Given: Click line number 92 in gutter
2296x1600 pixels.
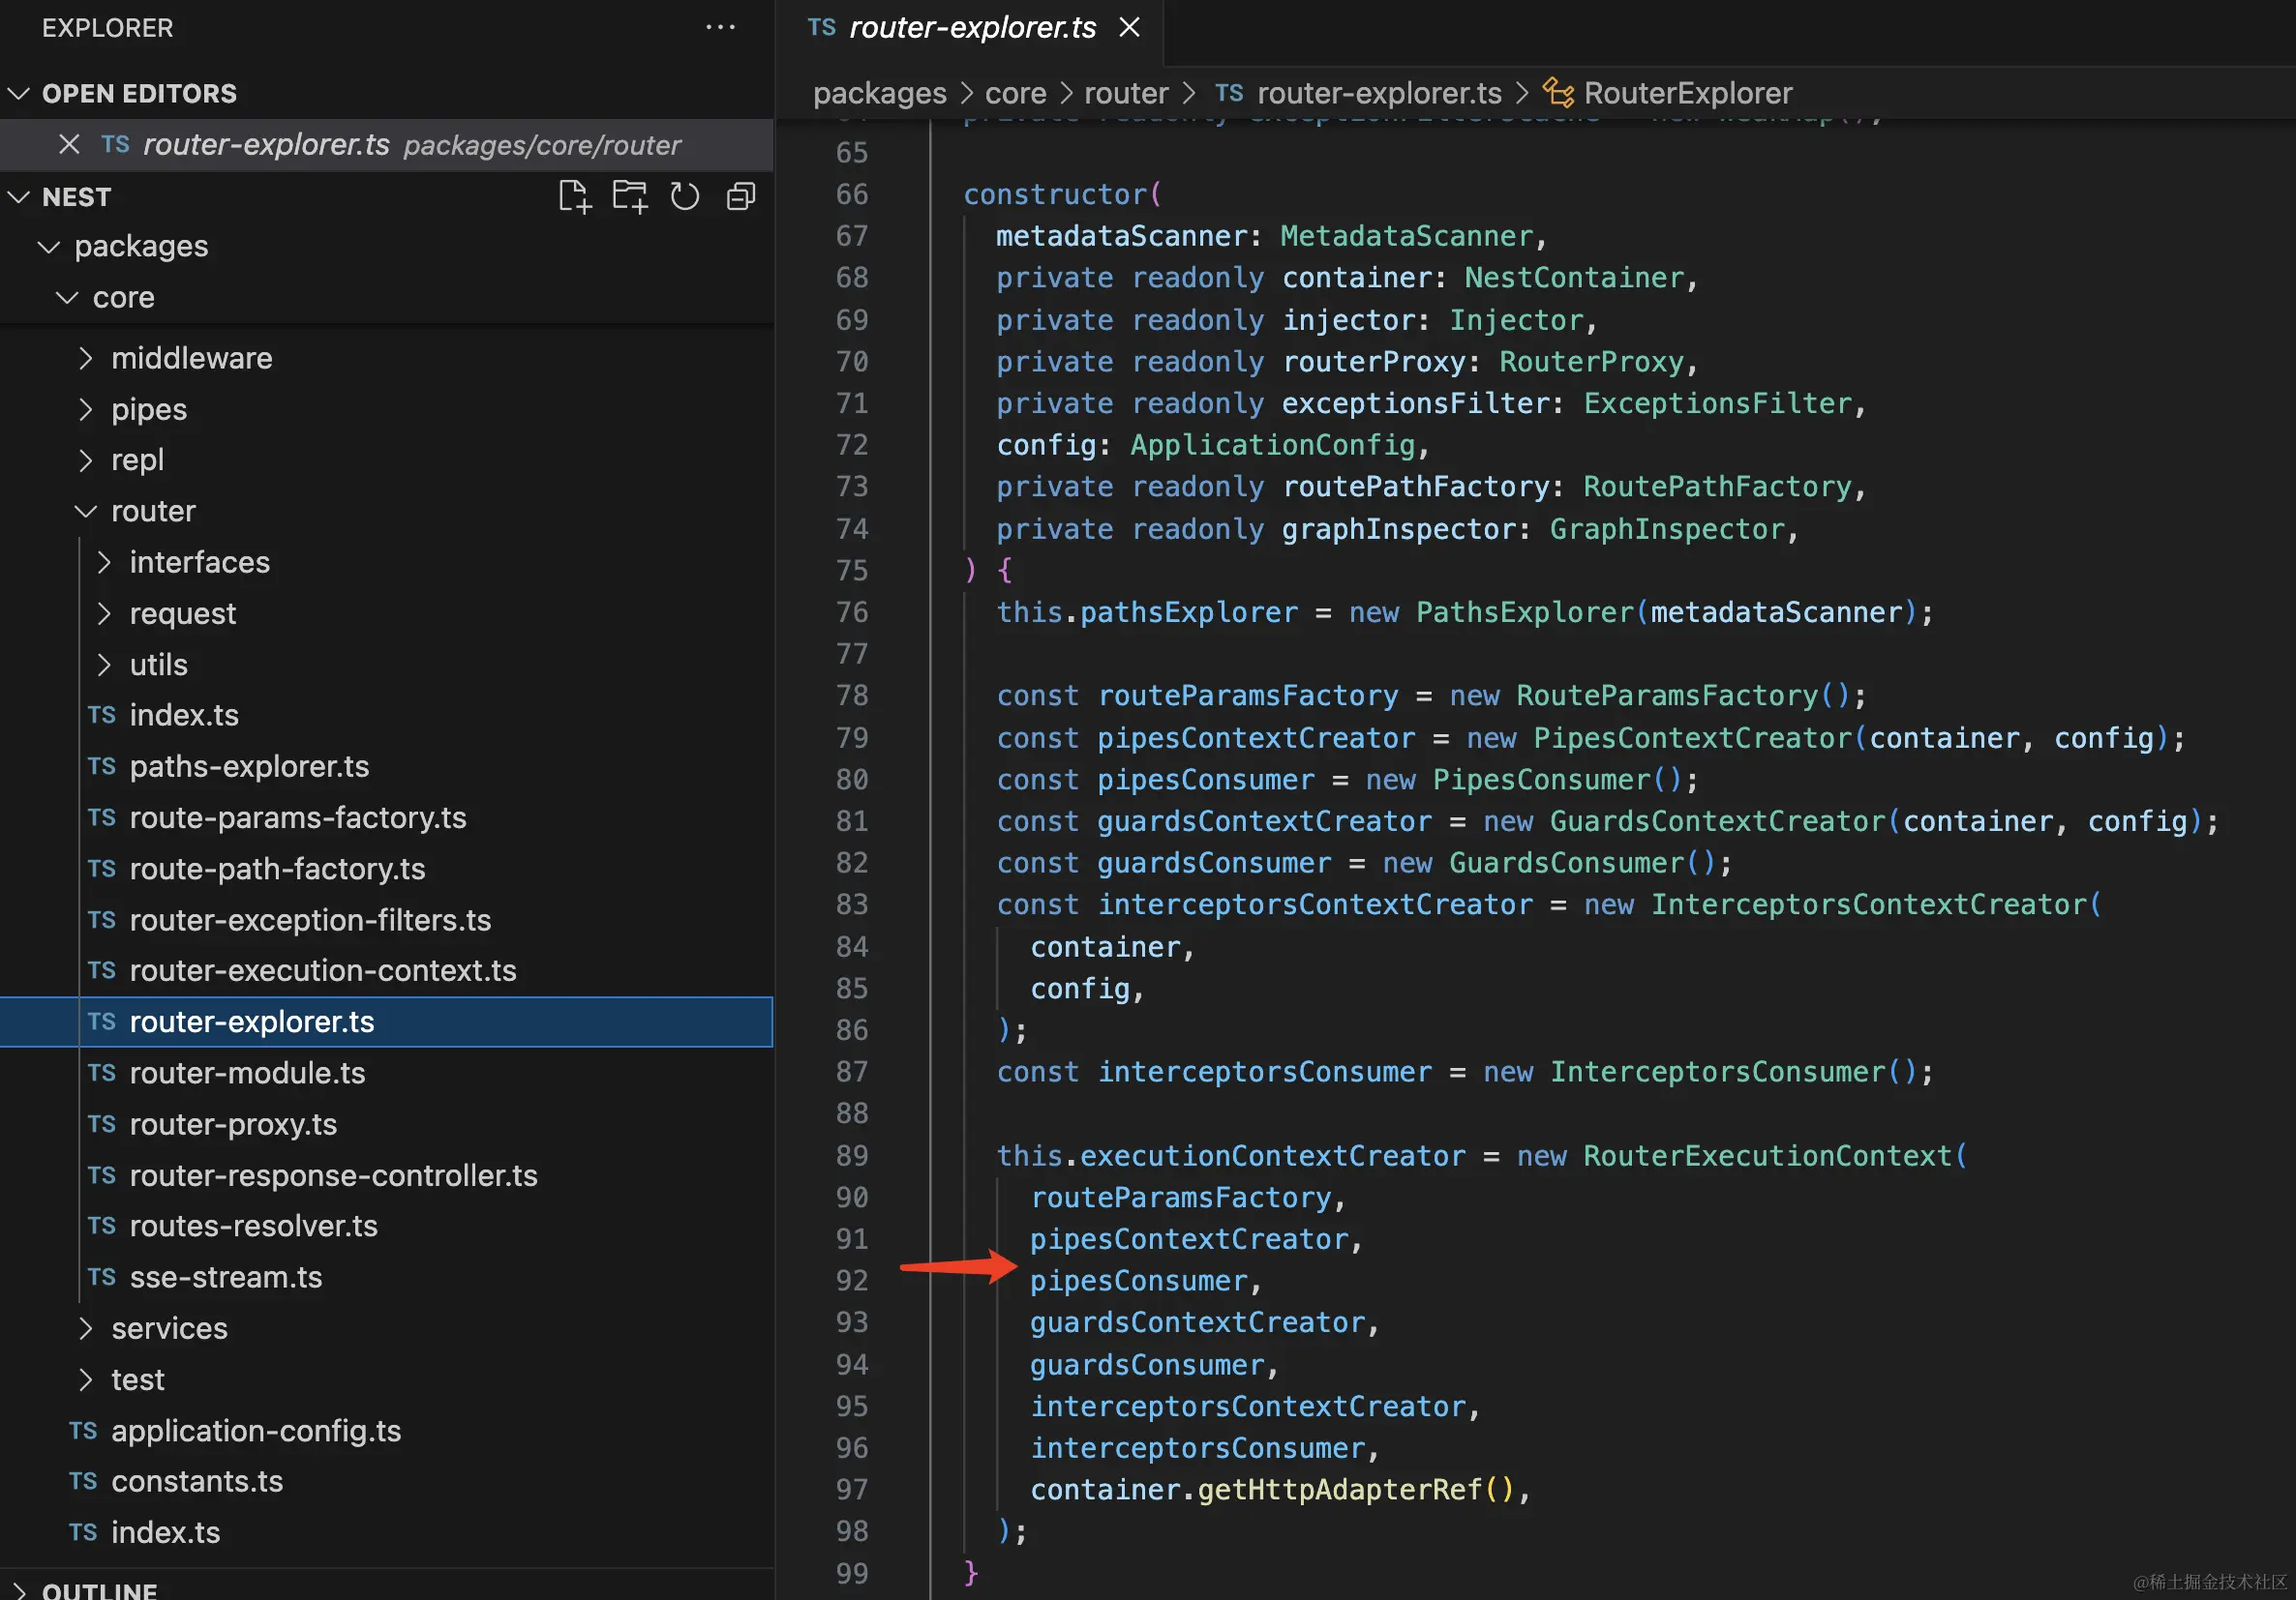Looking at the screenshot, I should 852,1280.
